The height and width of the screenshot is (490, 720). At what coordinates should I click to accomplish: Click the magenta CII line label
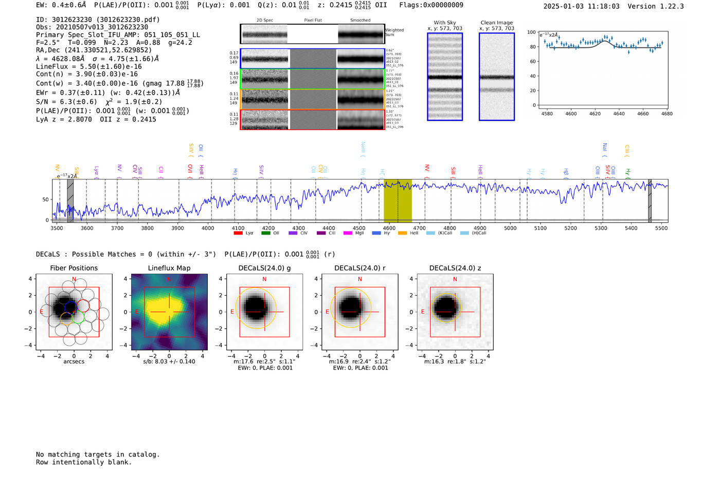(161, 172)
